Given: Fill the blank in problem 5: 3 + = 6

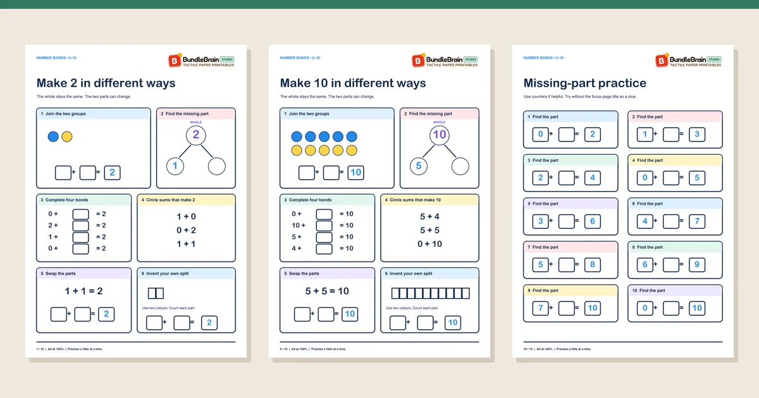Looking at the screenshot, I should pyautogui.click(x=566, y=221).
